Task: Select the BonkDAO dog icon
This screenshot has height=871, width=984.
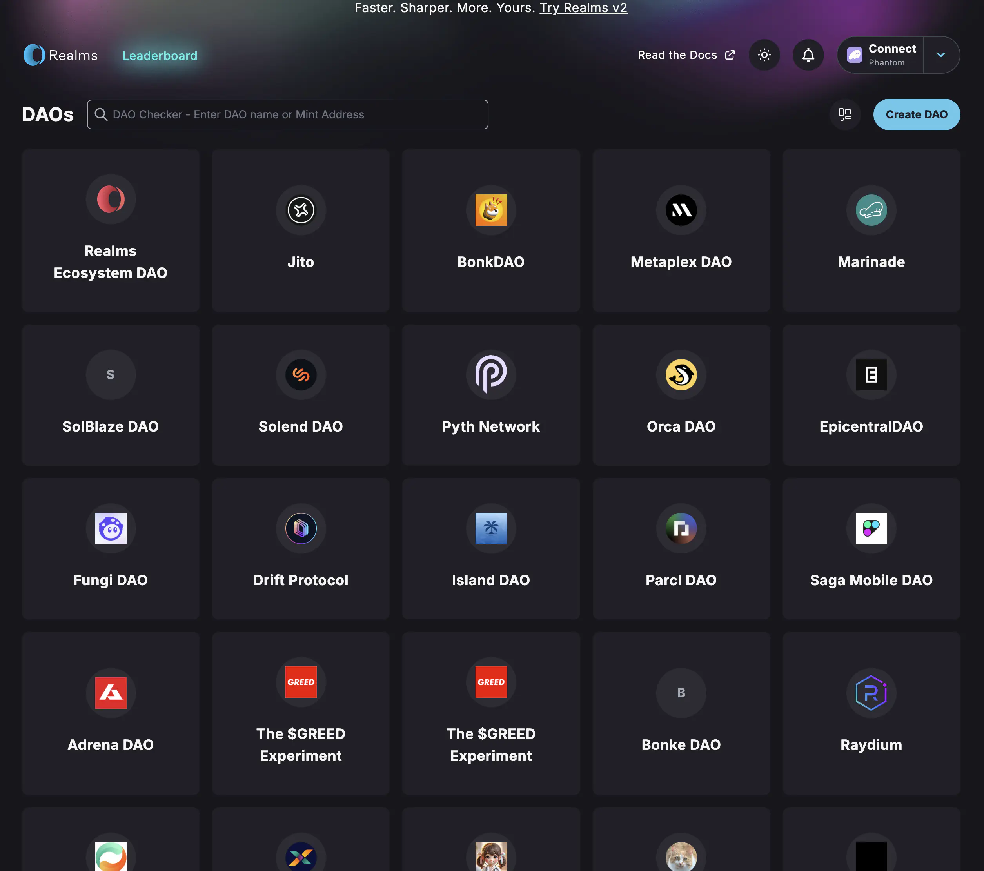Action: [x=490, y=210]
